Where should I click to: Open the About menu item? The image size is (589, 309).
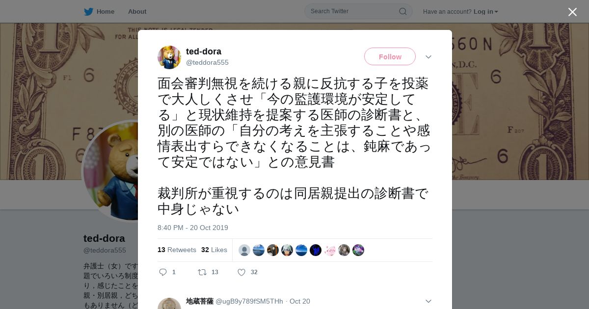coord(137,11)
